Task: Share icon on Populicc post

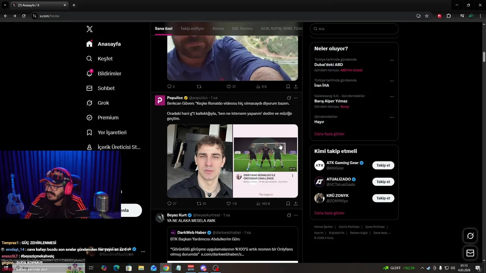Action: point(296,204)
